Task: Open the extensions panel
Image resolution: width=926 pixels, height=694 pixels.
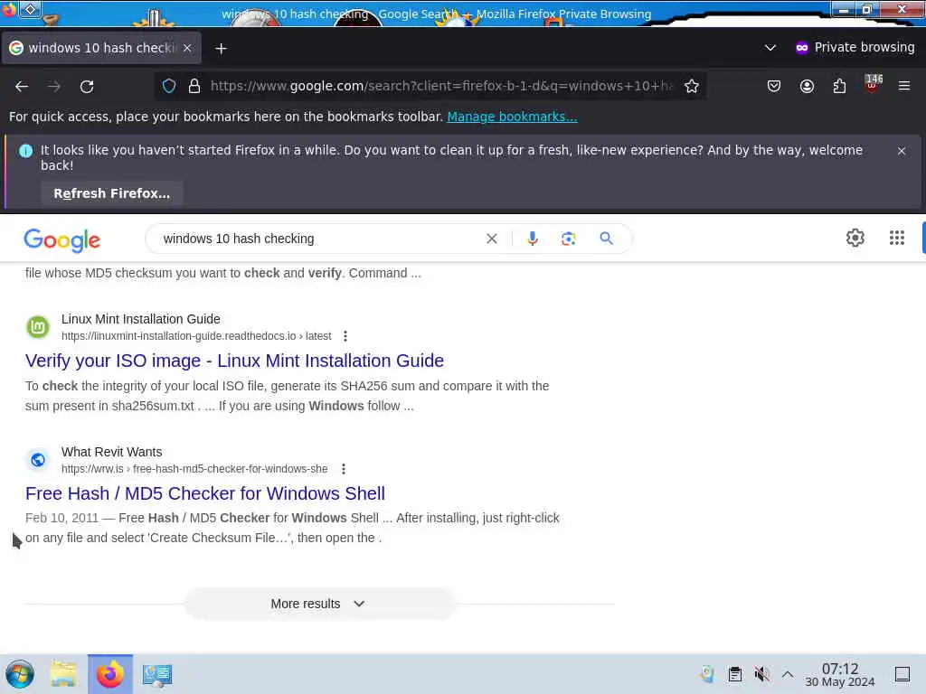Action: 839,86
